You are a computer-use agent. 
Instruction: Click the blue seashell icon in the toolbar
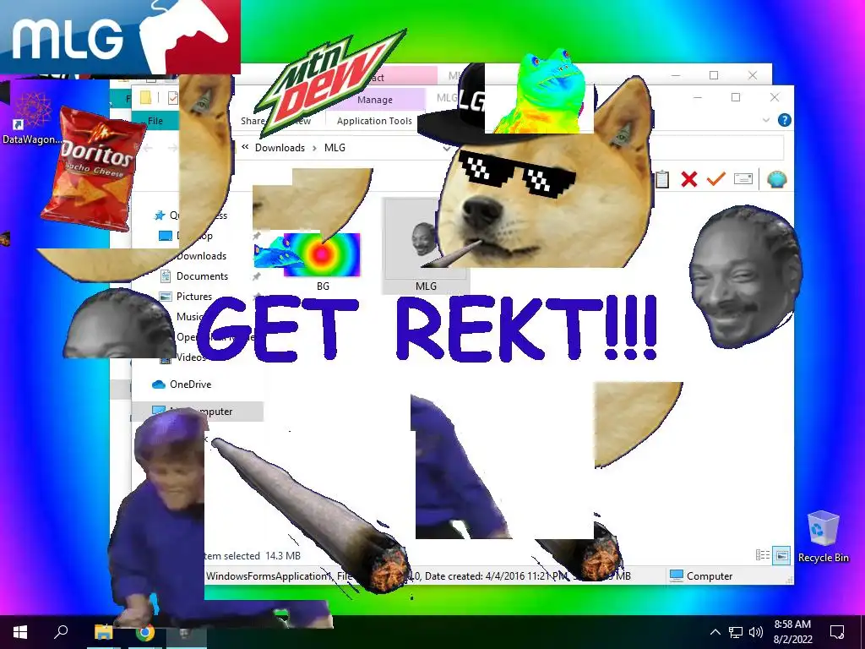777,179
